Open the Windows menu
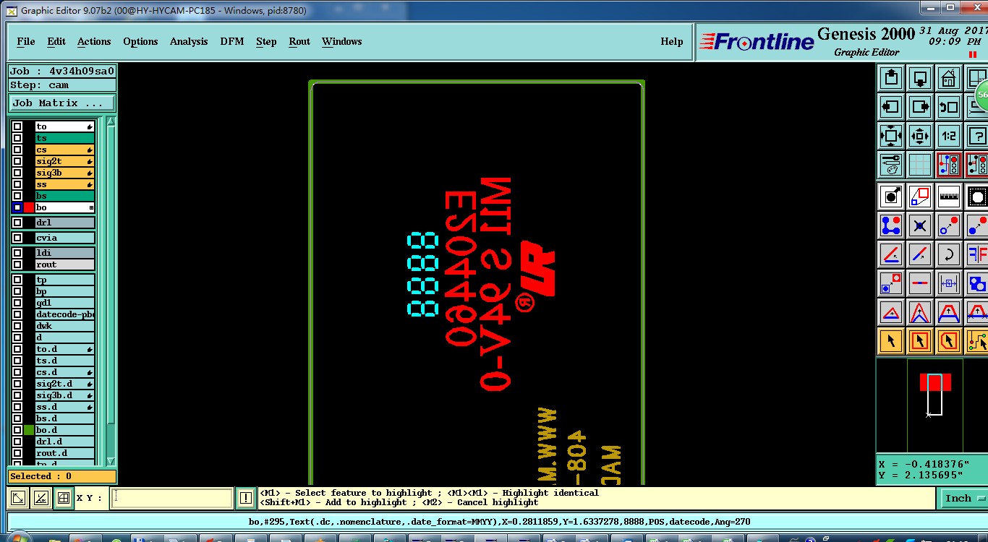 [341, 41]
